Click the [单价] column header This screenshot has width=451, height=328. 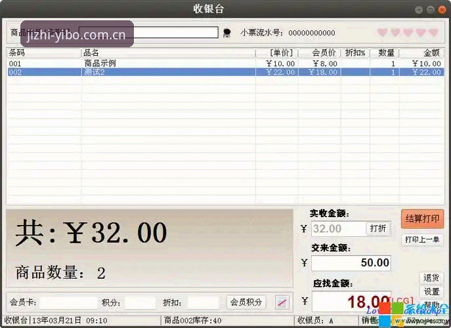coord(276,52)
